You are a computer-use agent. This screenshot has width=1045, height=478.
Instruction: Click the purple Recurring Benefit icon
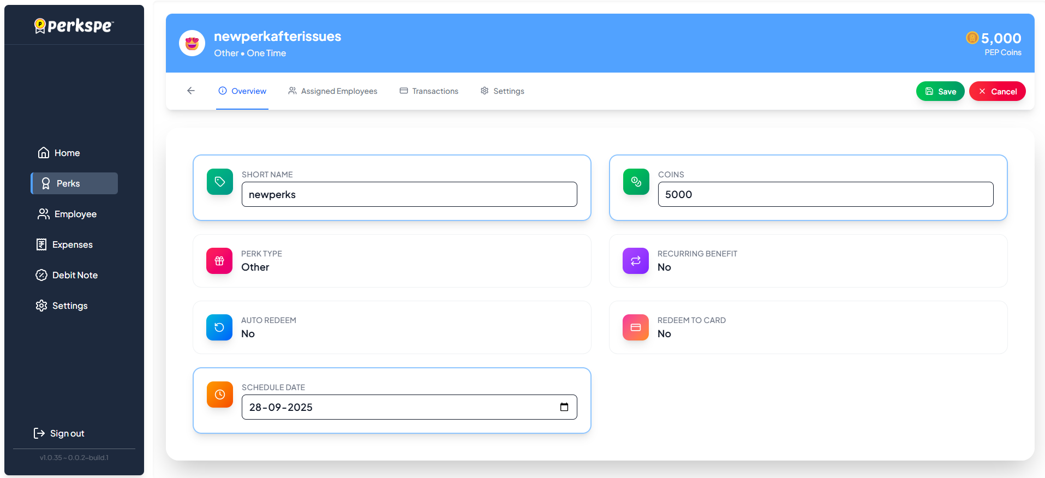point(636,261)
